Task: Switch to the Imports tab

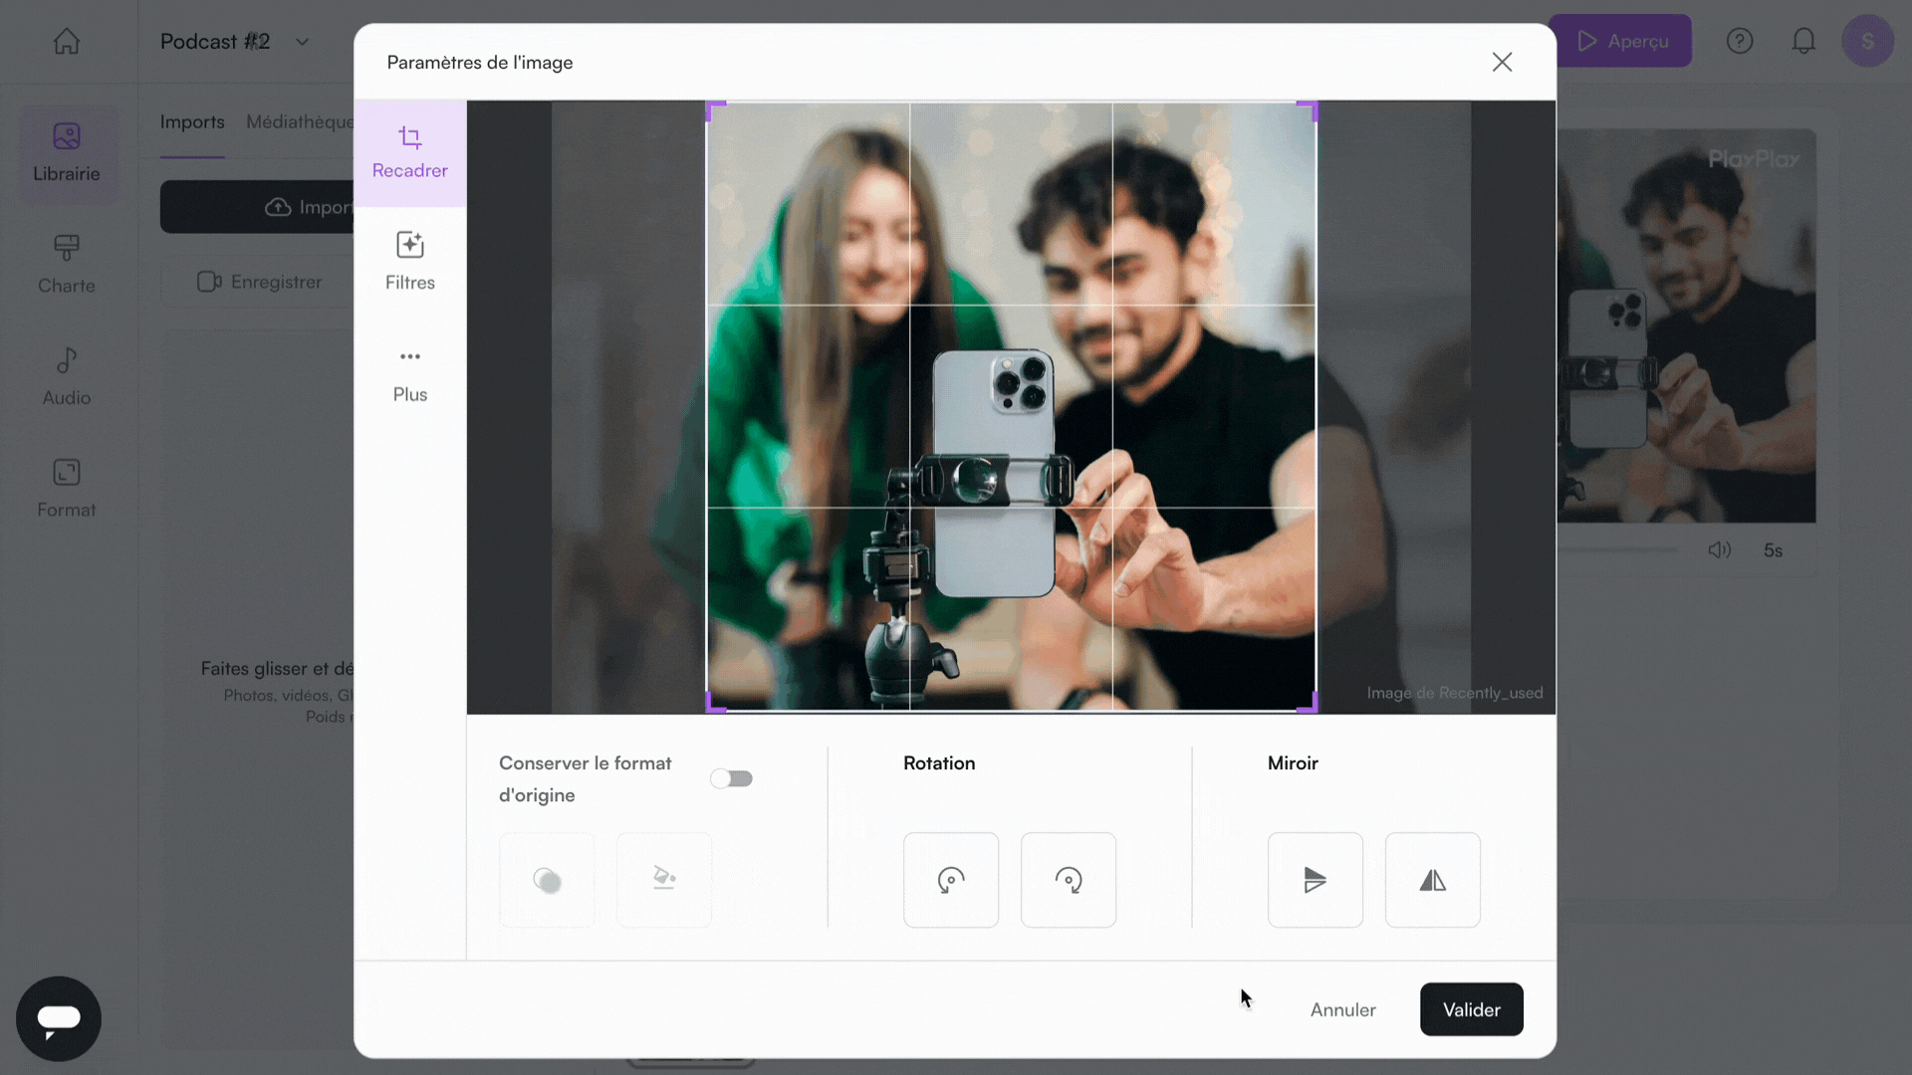Action: 192,121
